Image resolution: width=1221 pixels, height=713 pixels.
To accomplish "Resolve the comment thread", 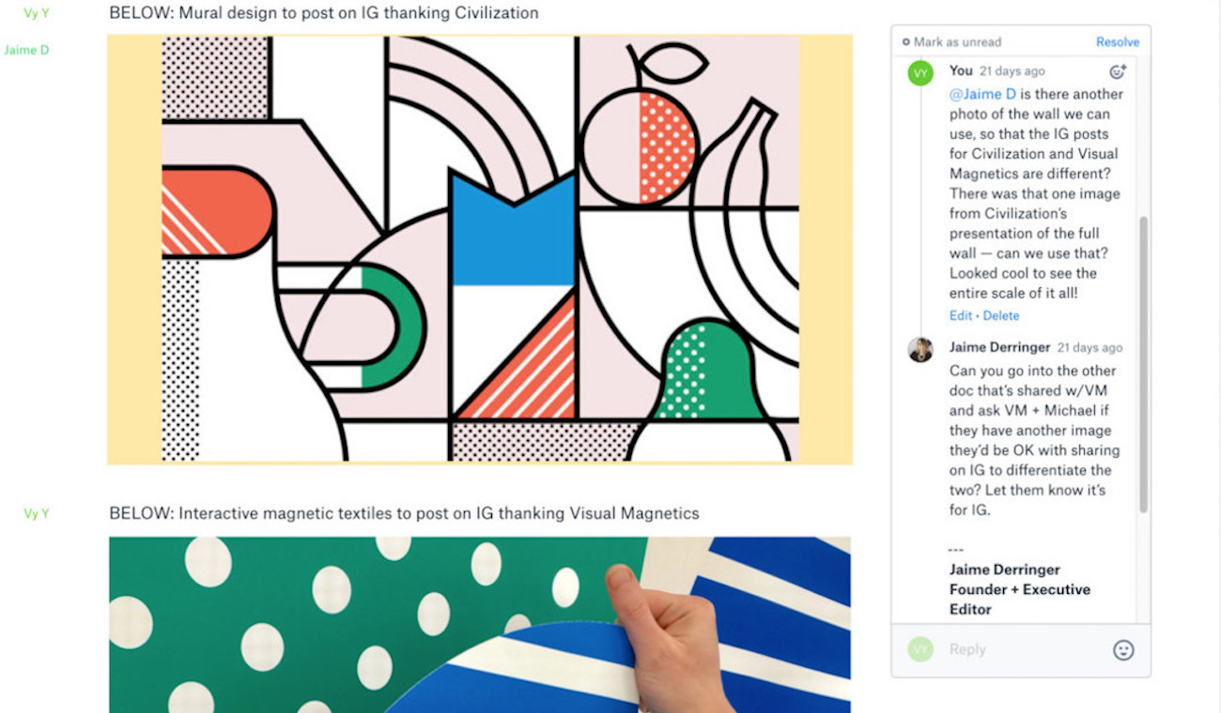I will click(x=1118, y=42).
